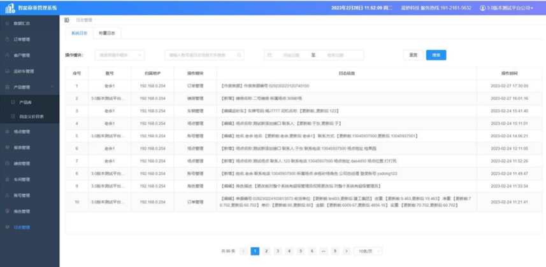Click the 归属地IP column header
Image resolution: width=546 pixels, height=267 pixels.
click(x=152, y=73)
